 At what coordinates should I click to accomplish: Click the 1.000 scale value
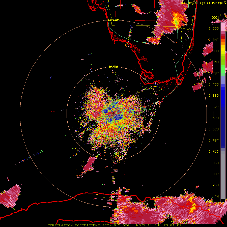(214, 28)
